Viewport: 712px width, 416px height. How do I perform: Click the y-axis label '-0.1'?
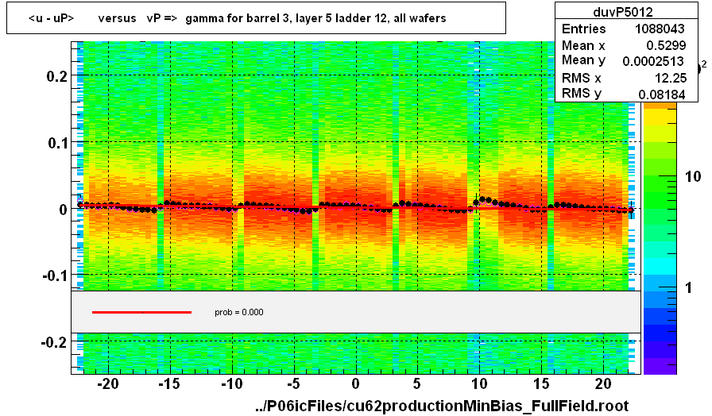[x=56, y=275]
